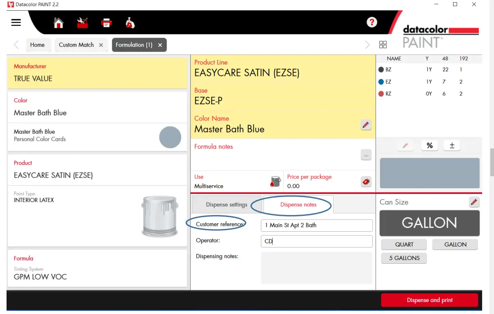Click the price tag icon
This screenshot has width=494, height=314.
coord(366,182)
